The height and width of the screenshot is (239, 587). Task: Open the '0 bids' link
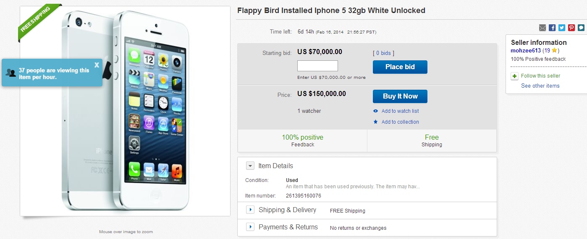pyautogui.click(x=383, y=53)
